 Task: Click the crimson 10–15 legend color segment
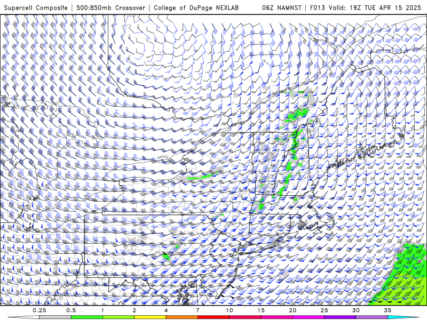coord(245,317)
